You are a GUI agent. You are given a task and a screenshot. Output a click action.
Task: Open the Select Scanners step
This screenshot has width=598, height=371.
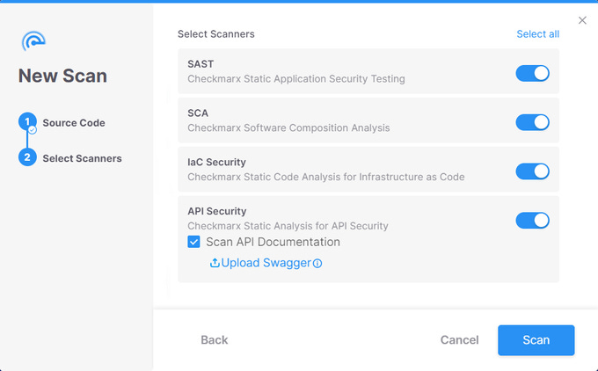pyautogui.click(x=82, y=158)
